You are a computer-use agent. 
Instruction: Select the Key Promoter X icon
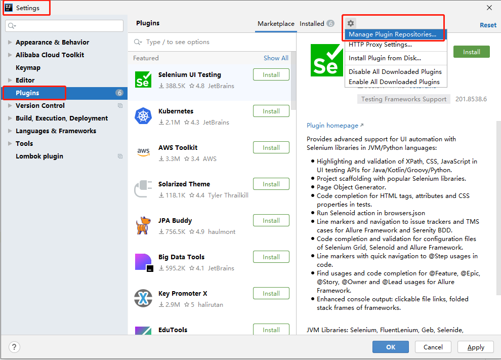[x=143, y=298]
